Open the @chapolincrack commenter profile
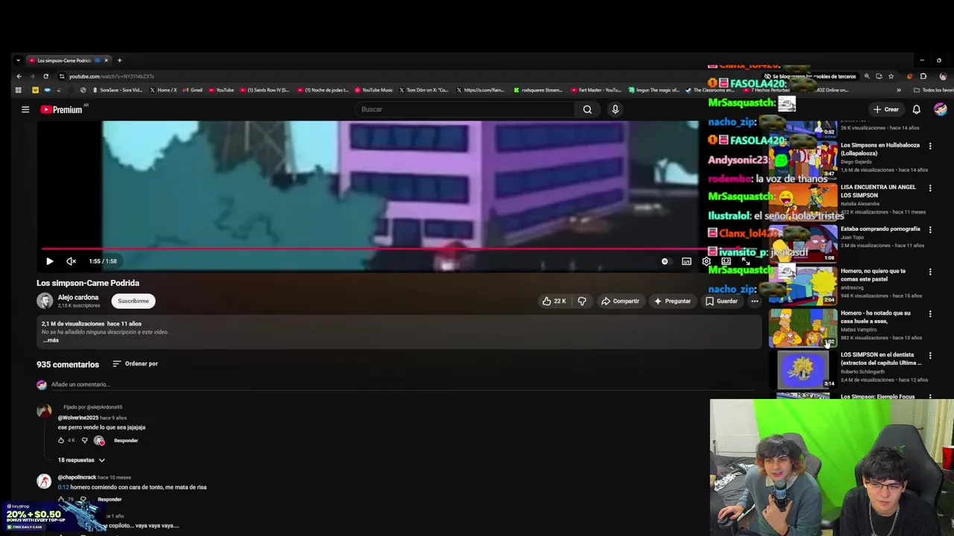This screenshot has width=954, height=536. point(77,477)
